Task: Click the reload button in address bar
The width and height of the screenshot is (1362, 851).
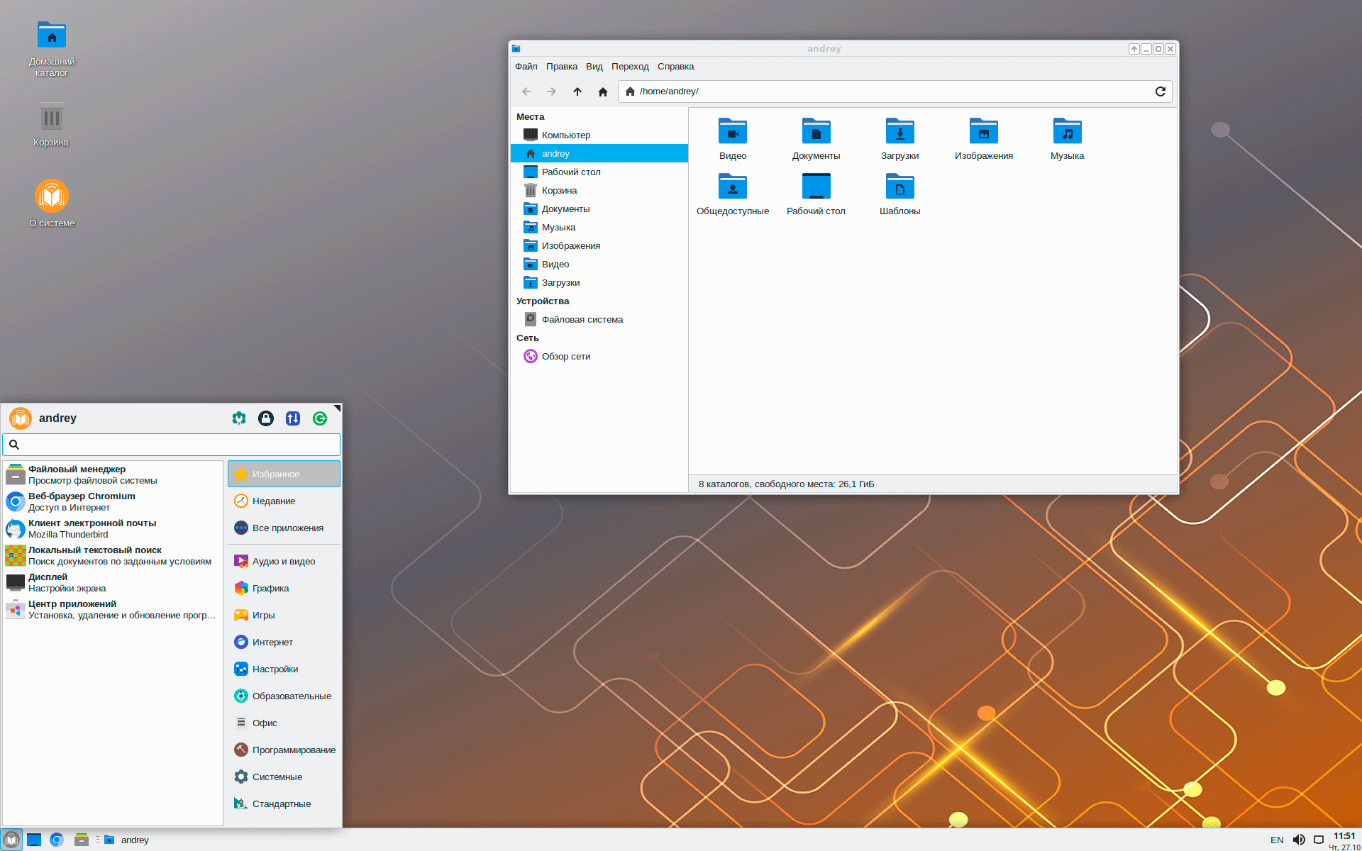Action: coord(1160,91)
